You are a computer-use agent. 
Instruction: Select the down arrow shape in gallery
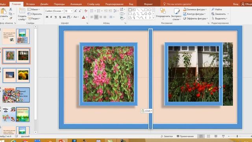[150, 14]
